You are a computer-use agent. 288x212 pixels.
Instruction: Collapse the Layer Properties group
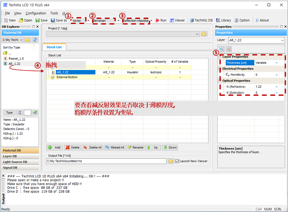click(x=220, y=57)
